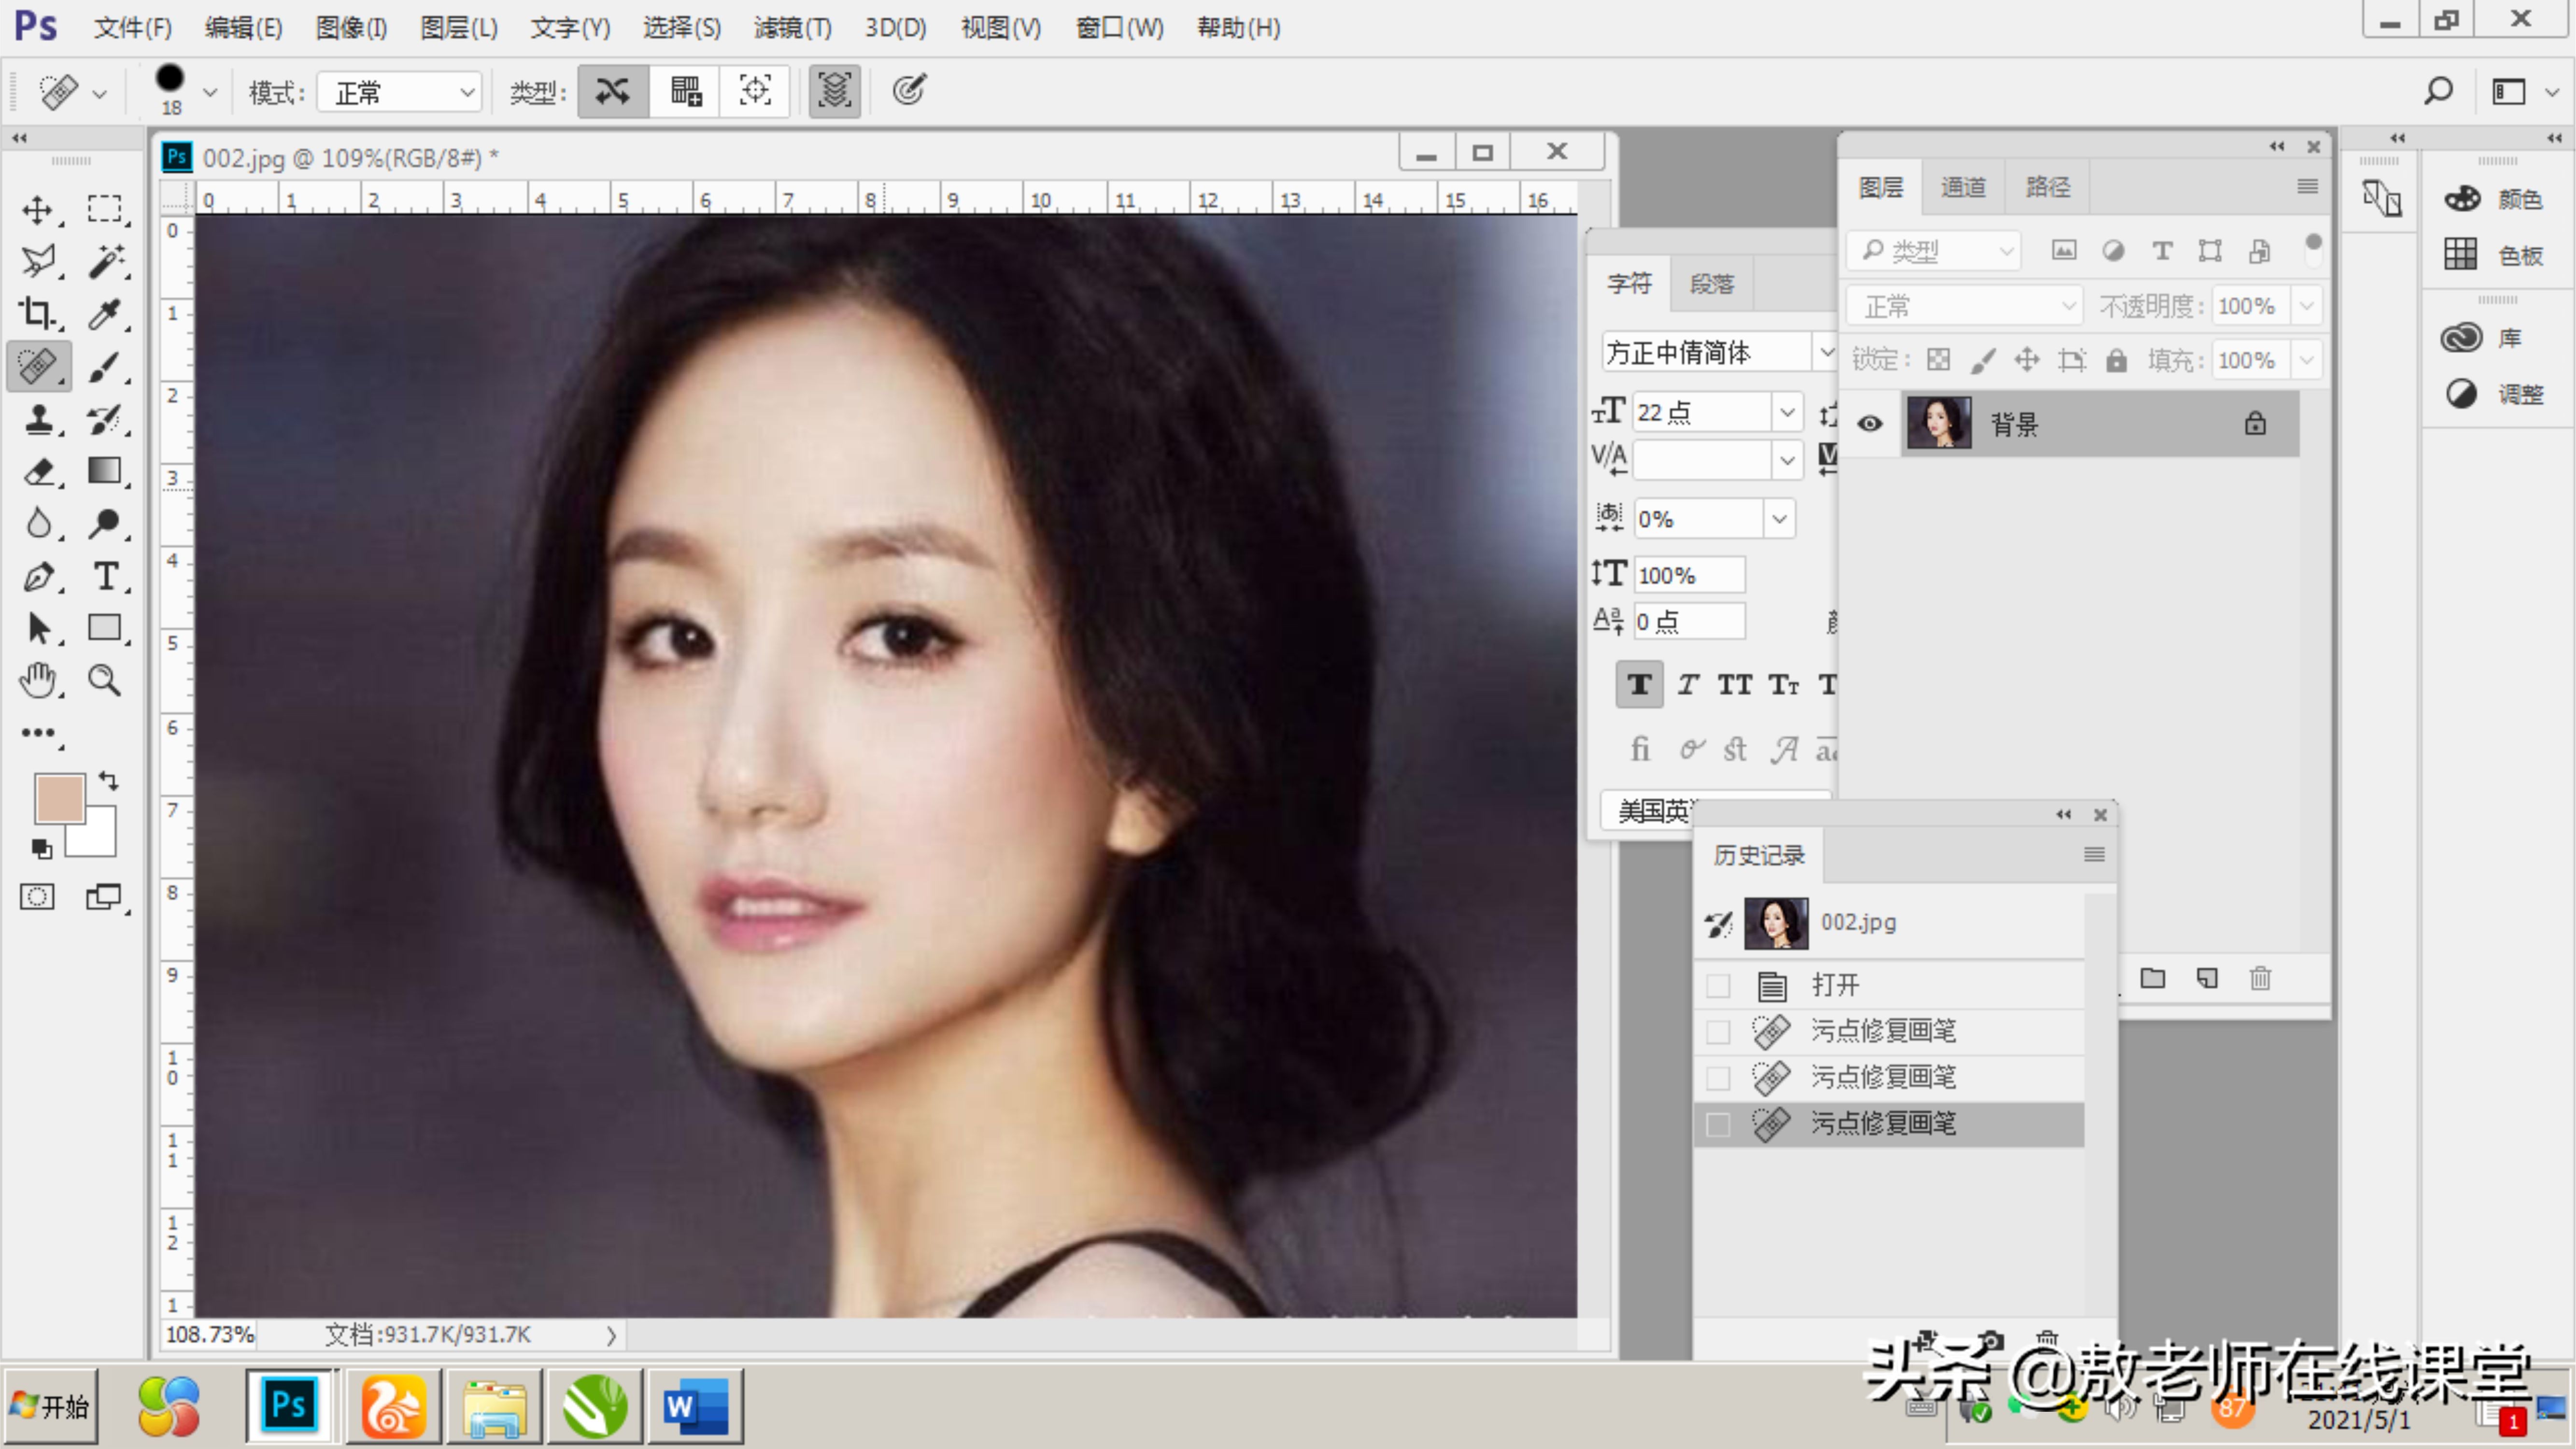Select the Hand tool
Viewport: 2576px width, 1449px height.
pos(38,681)
